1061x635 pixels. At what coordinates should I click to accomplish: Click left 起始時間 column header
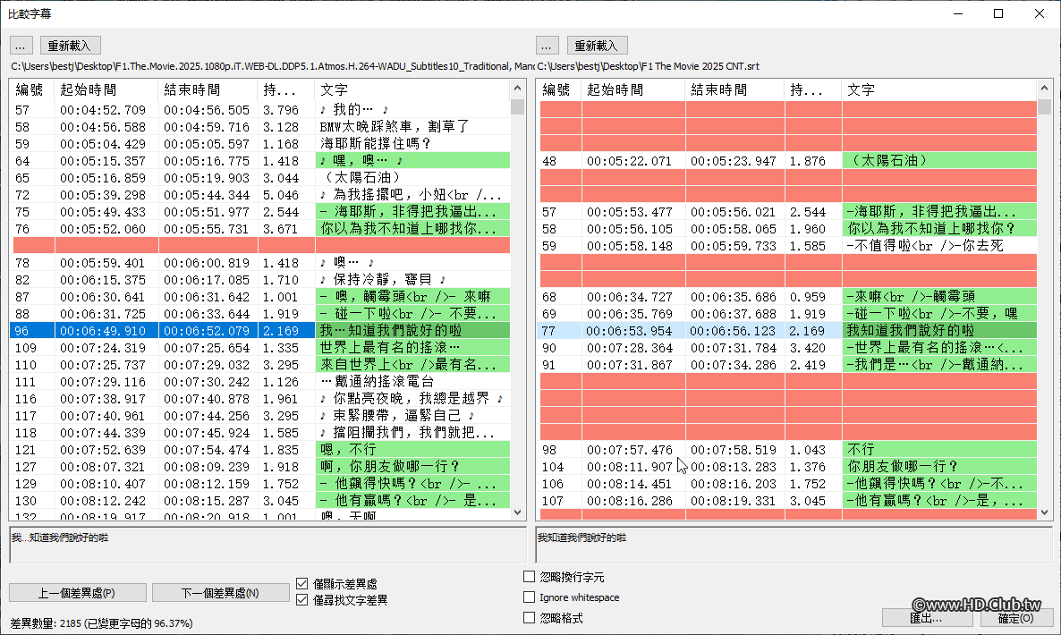[106, 89]
